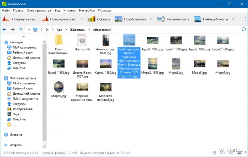This screenshot has width=248, height=157.
Task: Click Живопись in breadcrumb path
Action: [x=77, y=30]
